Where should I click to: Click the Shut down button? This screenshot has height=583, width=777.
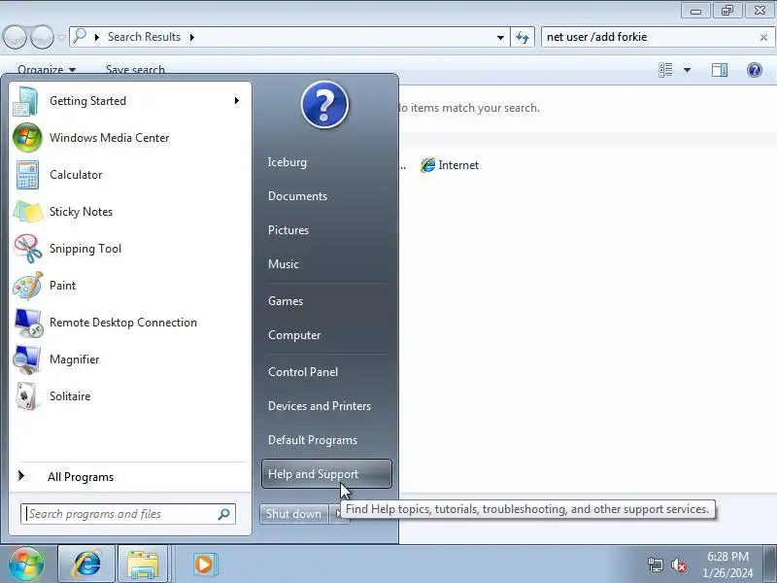pyautogui.click(x=294, y=514)
